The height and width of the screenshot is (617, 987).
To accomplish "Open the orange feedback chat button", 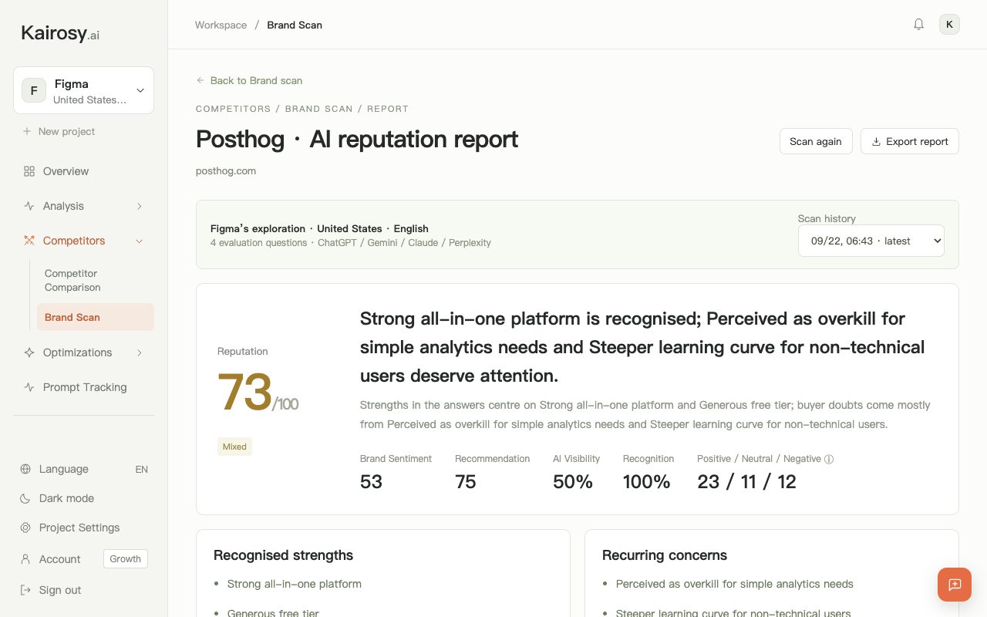I will click(955, 585).
